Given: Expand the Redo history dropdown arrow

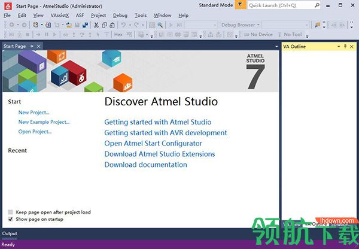Looking at the screenshot, I should tap(142, 25).
